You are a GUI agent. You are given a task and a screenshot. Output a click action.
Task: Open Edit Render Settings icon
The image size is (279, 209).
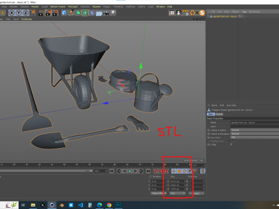point(55,13)
